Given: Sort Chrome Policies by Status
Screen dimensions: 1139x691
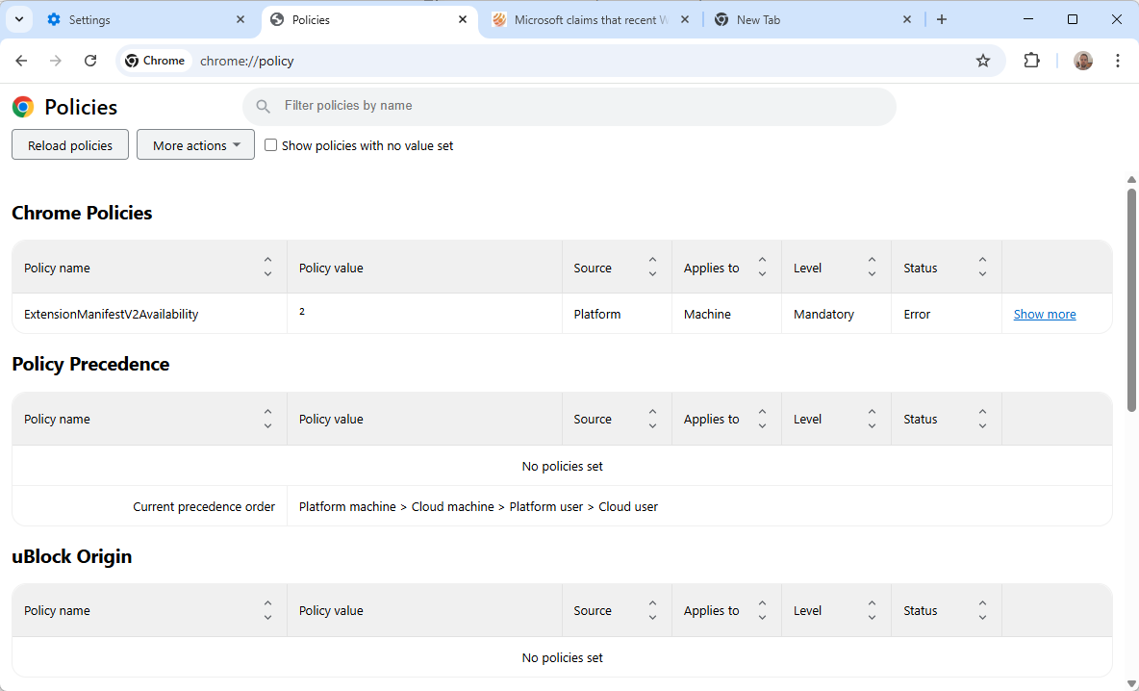Looking at the screenshot, I should pyautogui.click(x=982, y=267).
